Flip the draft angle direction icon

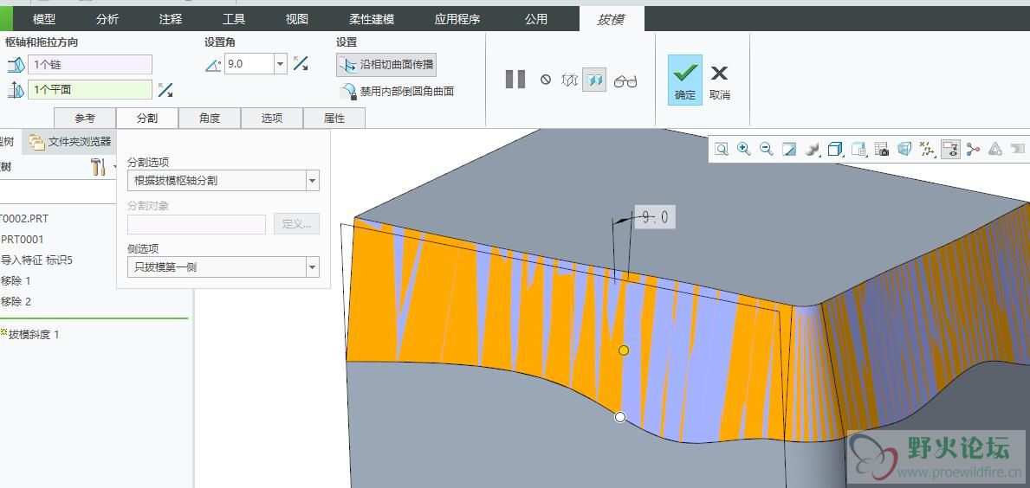pyautogui.click(x=301, y=64)
